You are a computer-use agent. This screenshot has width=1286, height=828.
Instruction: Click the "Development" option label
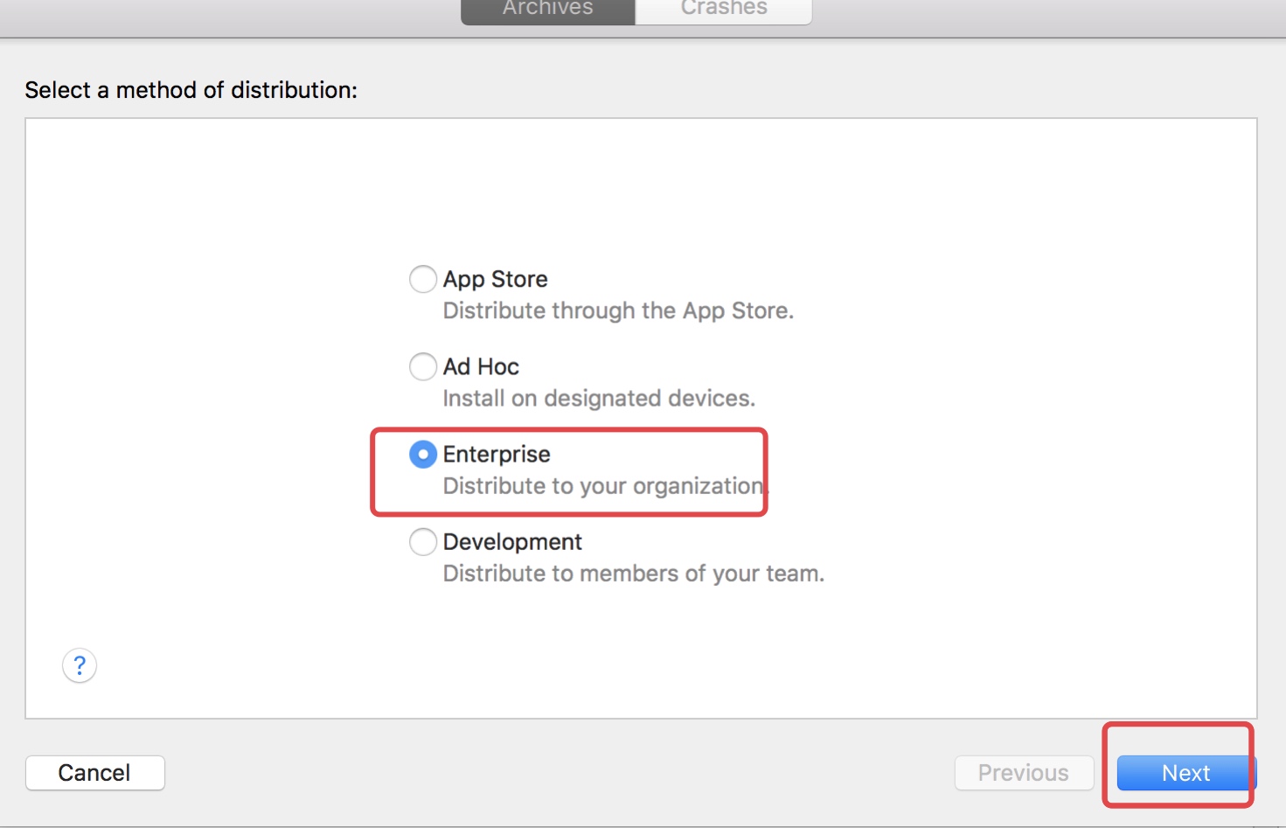[512, 542]
